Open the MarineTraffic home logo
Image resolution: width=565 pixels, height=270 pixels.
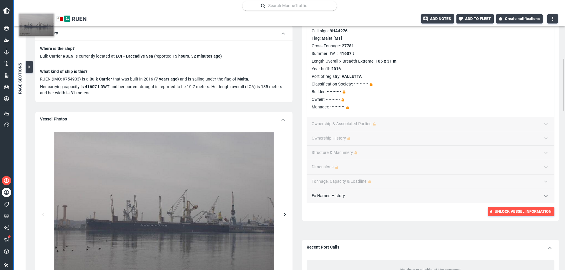click(x=6, y=11)
